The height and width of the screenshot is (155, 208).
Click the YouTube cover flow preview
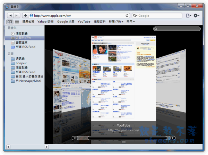[x=124, y=78]
